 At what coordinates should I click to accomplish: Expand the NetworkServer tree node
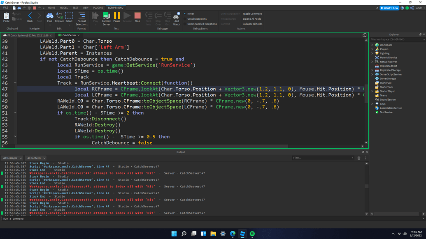tap(372, 62)
